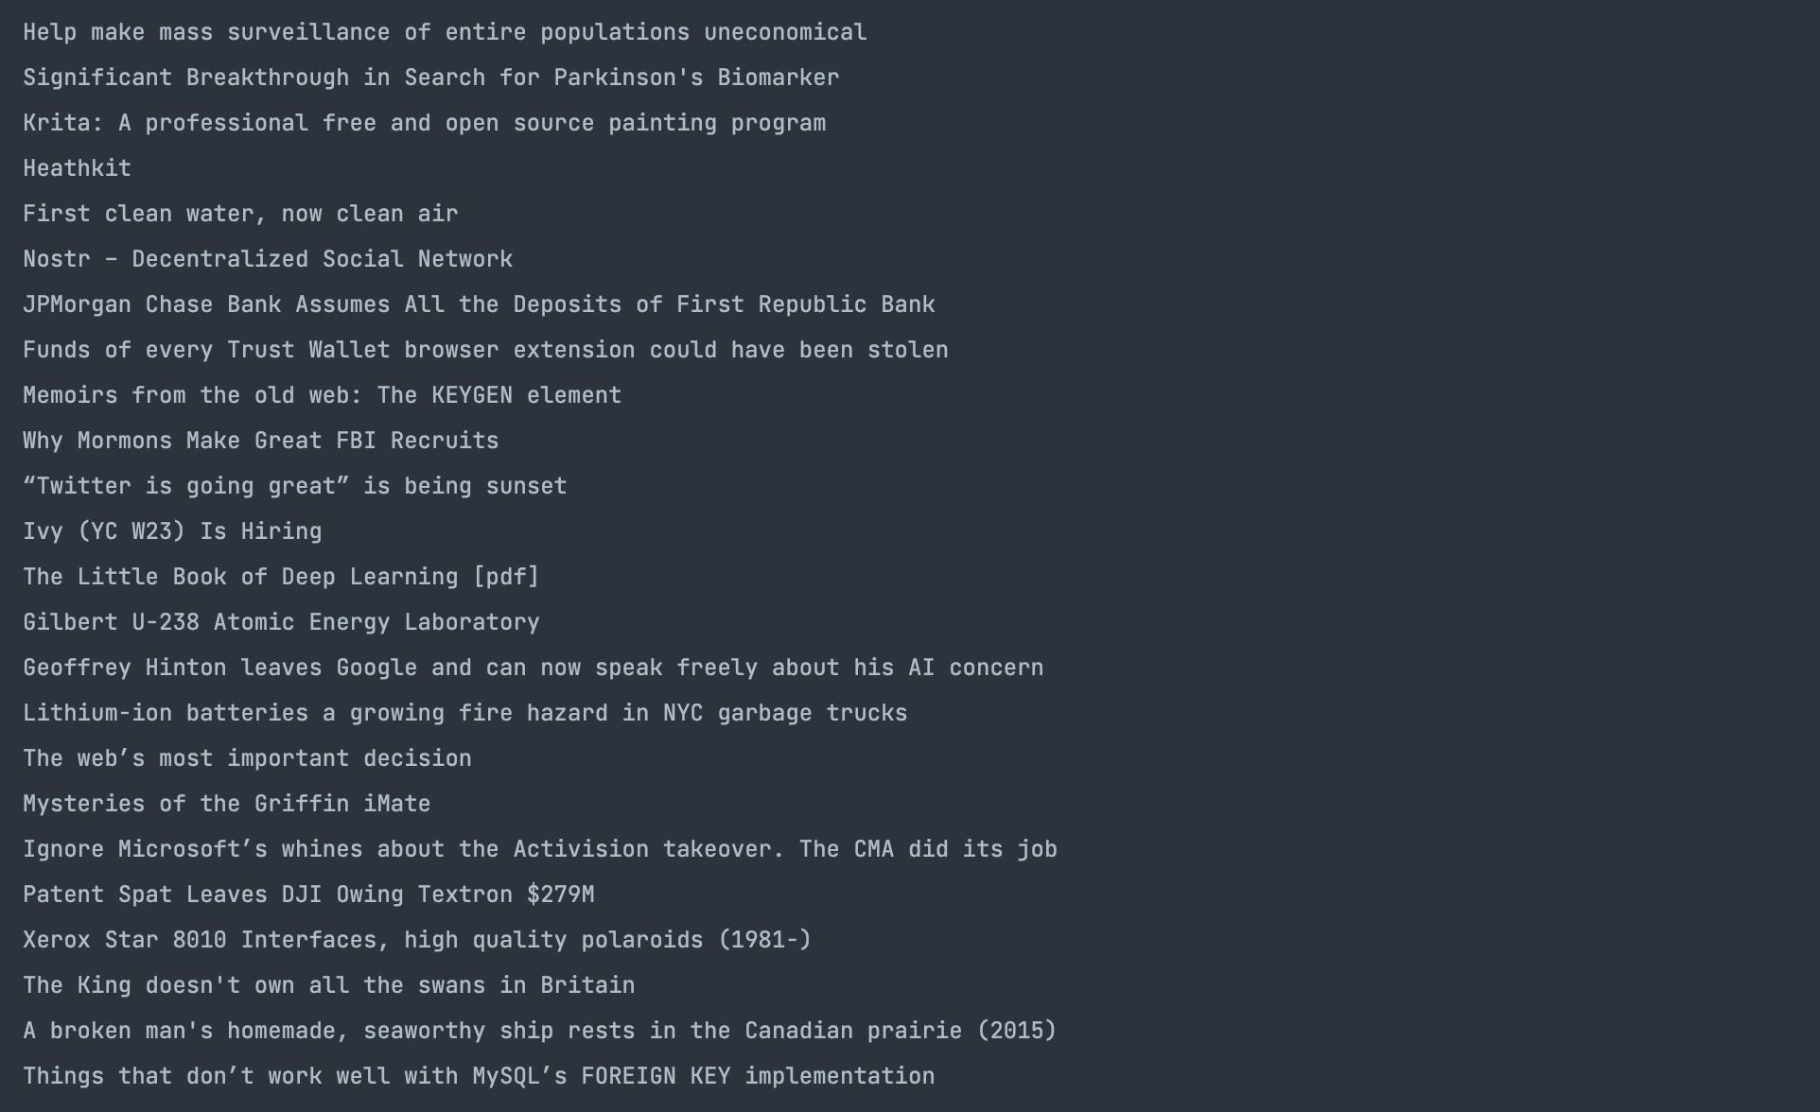Open Nostr Decentralized Social Network entry

[268, 259]
